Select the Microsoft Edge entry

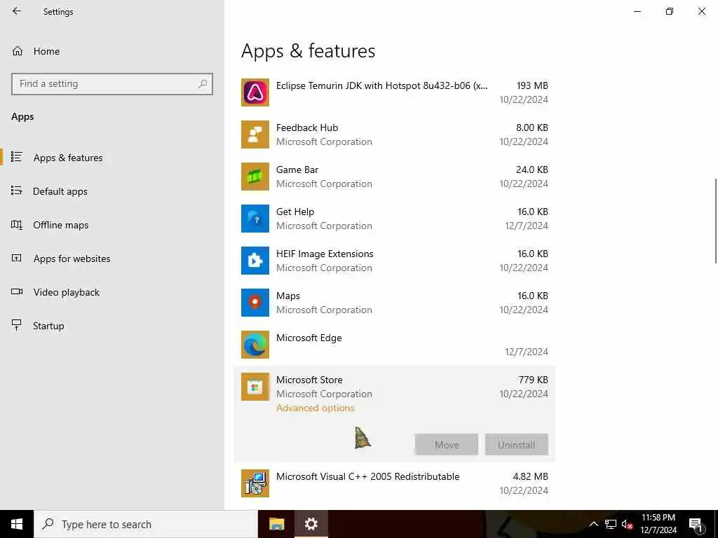coord(395,345)
